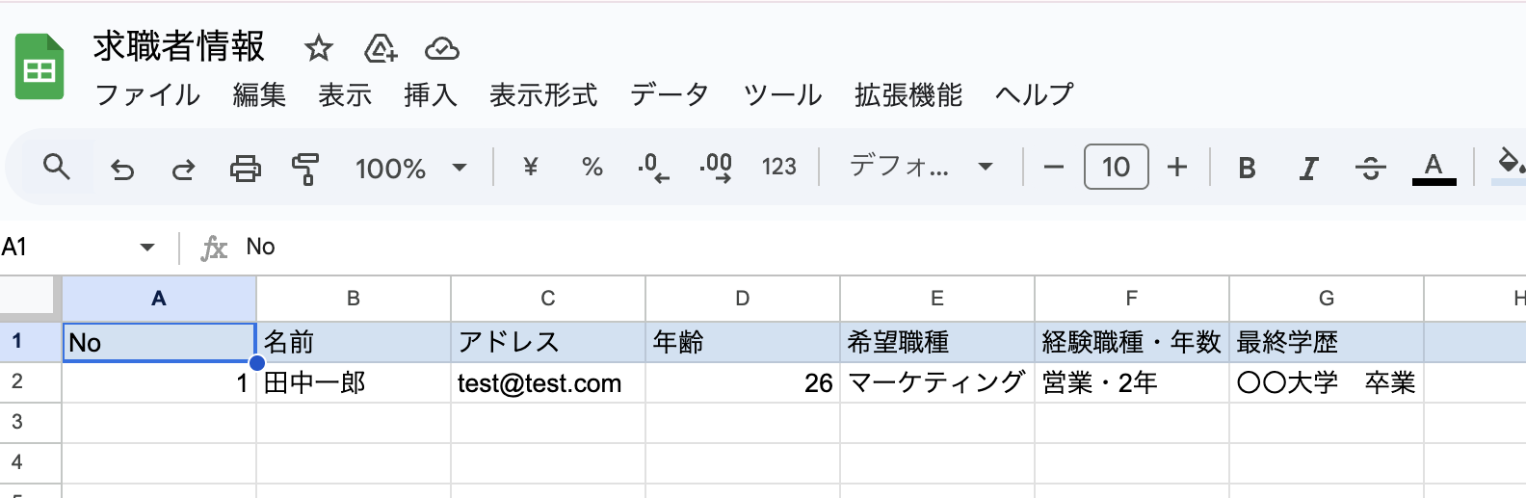Click the search menus magnifier icon

coord(57,168)
